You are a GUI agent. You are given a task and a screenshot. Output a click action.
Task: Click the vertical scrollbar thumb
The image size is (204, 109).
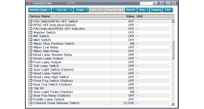173,50
